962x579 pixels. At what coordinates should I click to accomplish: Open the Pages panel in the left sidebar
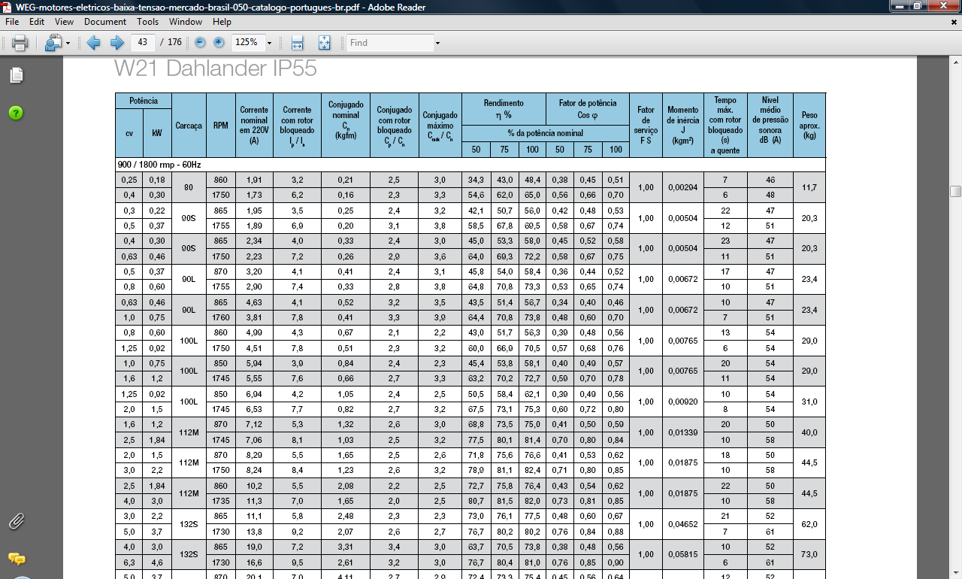(17, 75)
